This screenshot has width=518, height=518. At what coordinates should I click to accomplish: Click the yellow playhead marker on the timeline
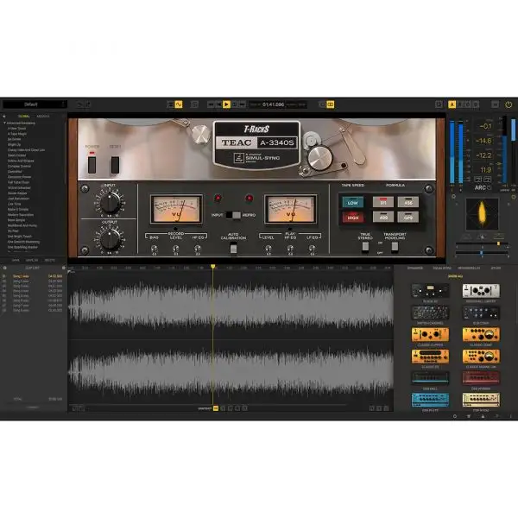[213, 266]
